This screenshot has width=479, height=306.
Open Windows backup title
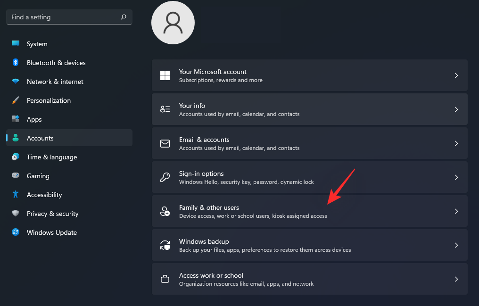204,241
